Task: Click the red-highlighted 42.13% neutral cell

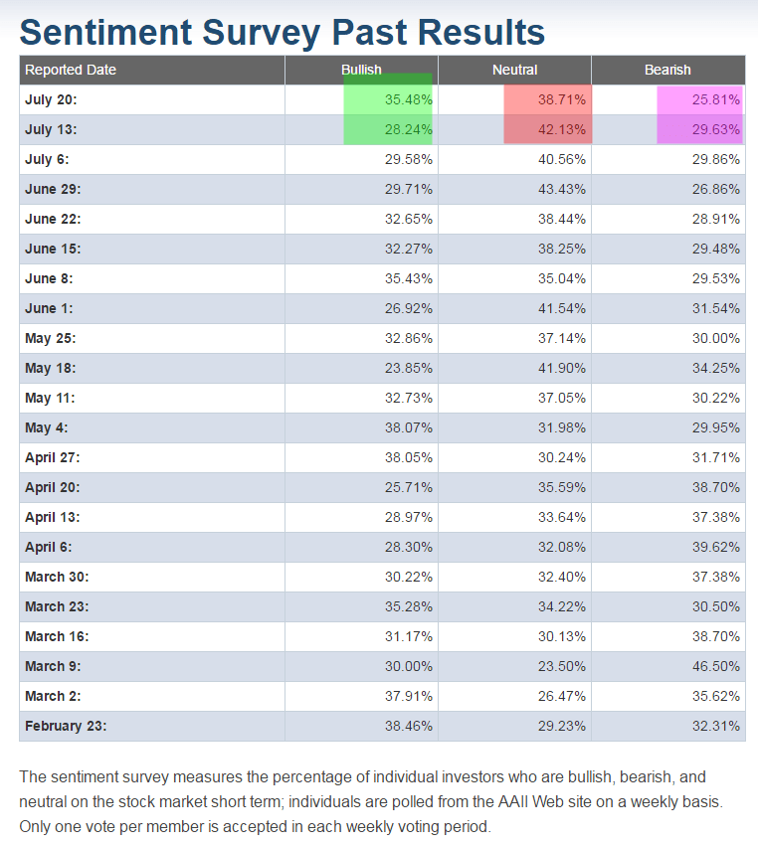Action: 561,130
